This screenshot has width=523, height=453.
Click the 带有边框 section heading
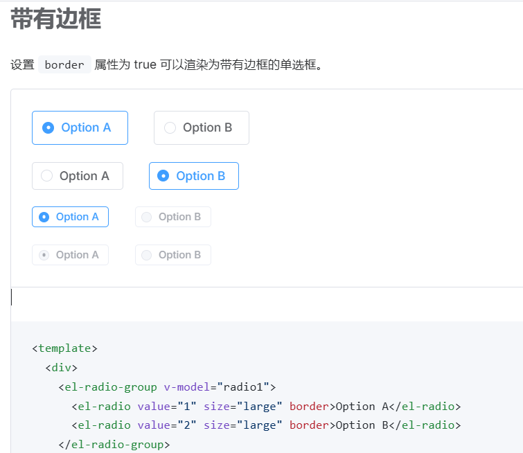click(55, 19)
